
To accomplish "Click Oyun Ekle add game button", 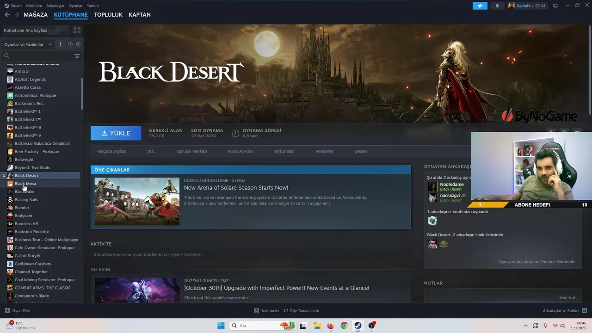I will coord(18,311).
